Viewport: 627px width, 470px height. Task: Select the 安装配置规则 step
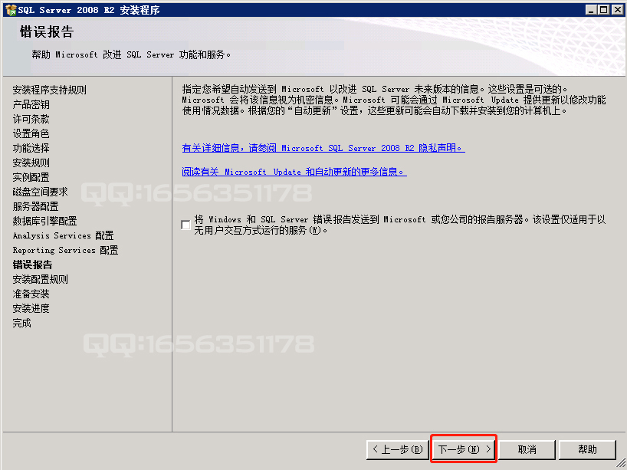(41, 279)
